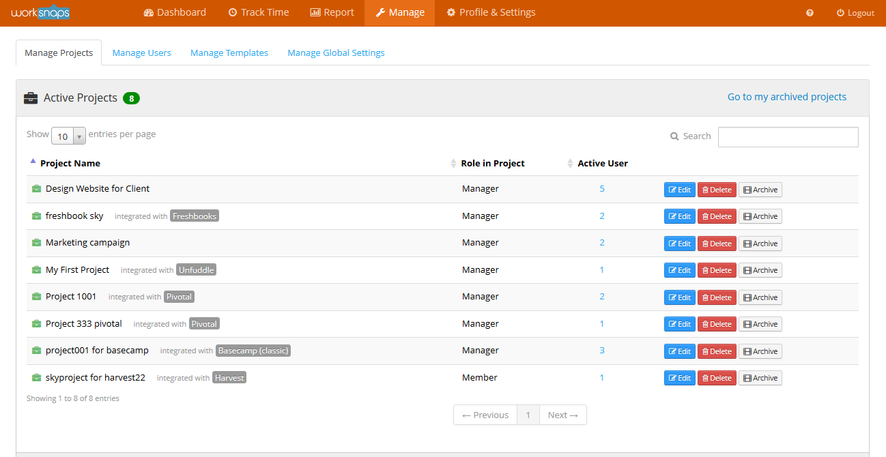The width and height of the screenshot is (886, 457).
Task: Archive the Project 1001 row
Action: click(760, 297)
